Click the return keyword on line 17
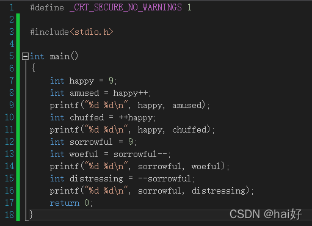The image size is (312, 226). click(65, 203)
